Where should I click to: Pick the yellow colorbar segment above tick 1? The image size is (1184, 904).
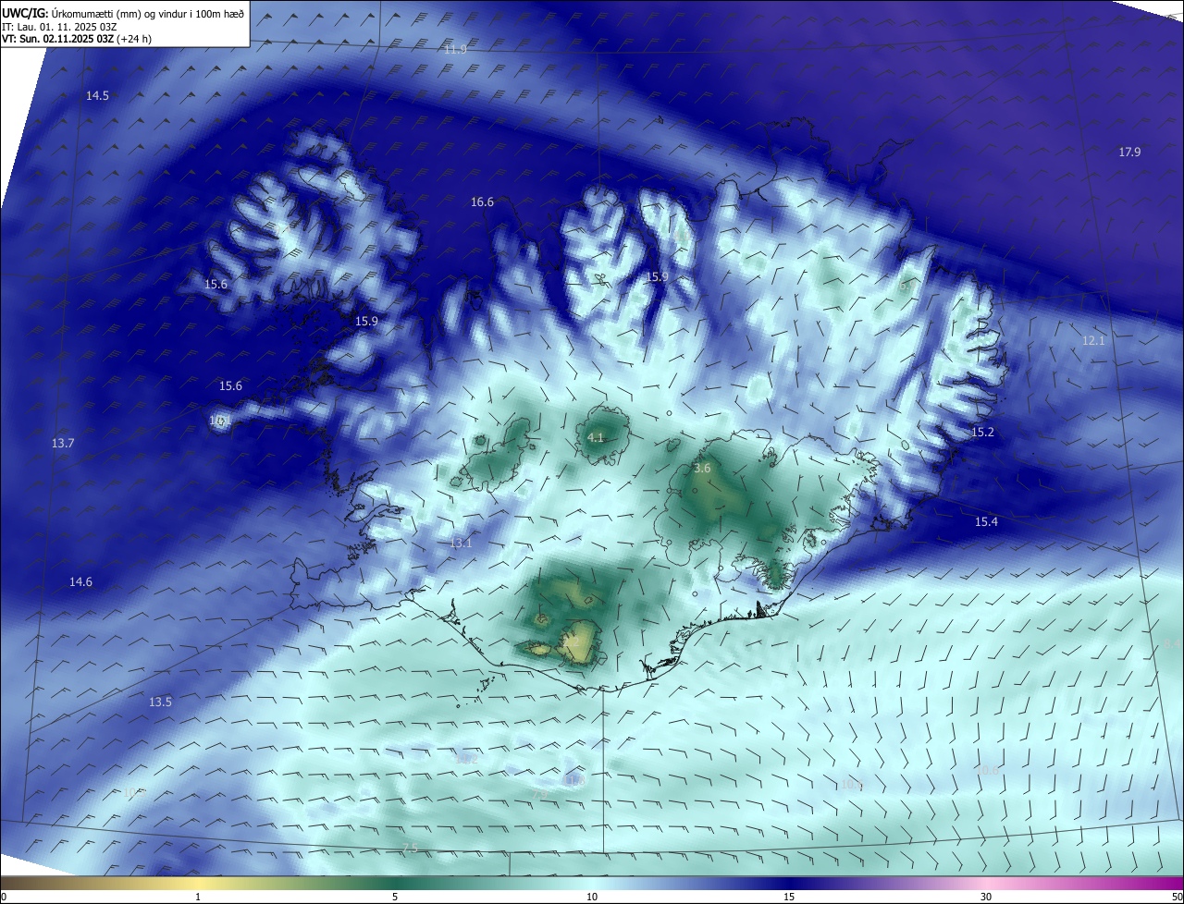click(x=198, y=884)
